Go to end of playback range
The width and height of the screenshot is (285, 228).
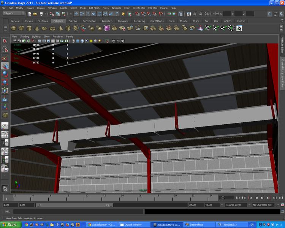[281, 198]
